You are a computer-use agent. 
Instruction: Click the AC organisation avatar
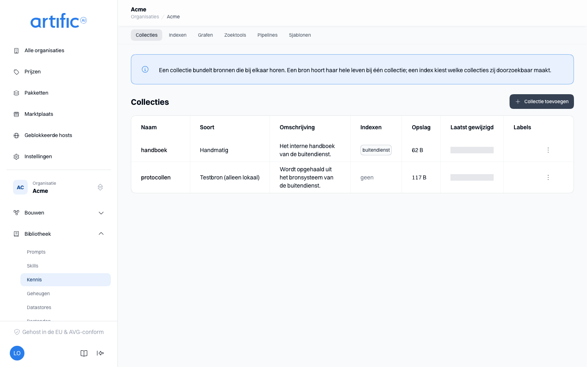click(x=20, y=187)
